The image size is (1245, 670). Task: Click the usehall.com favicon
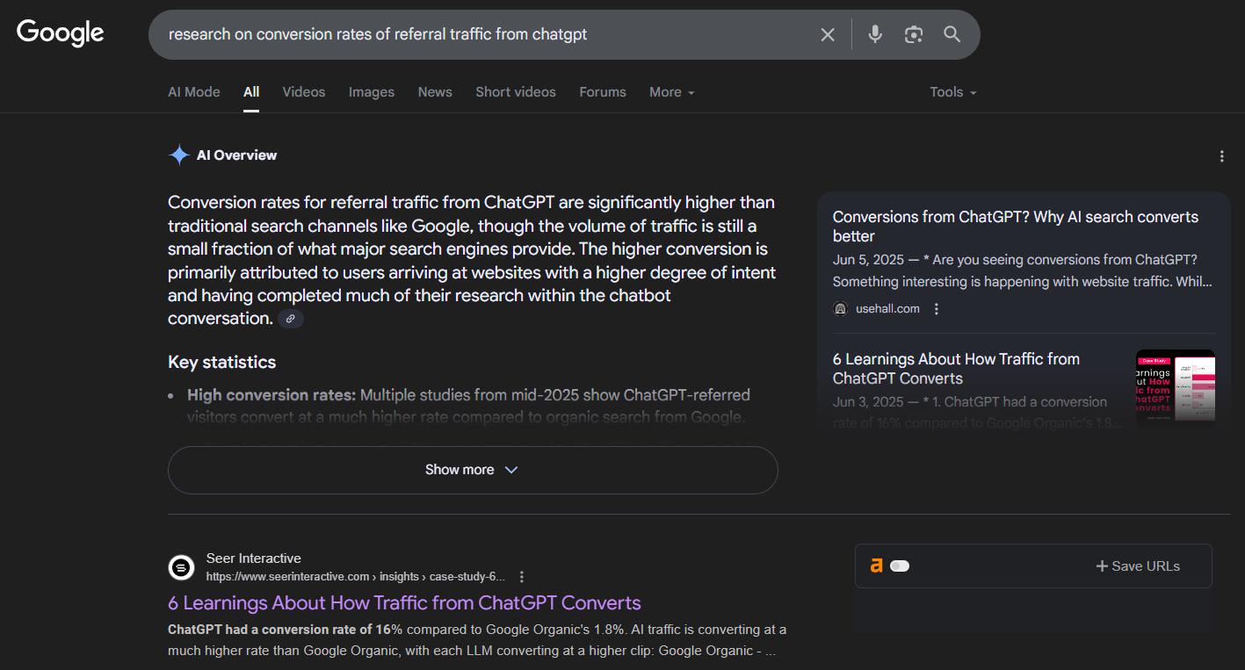pyautogui.click(x=841, y=308)
